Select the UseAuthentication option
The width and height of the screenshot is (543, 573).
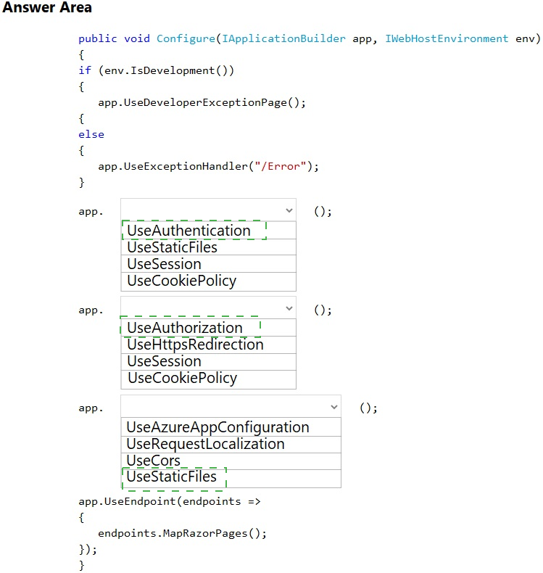point(188,231)
